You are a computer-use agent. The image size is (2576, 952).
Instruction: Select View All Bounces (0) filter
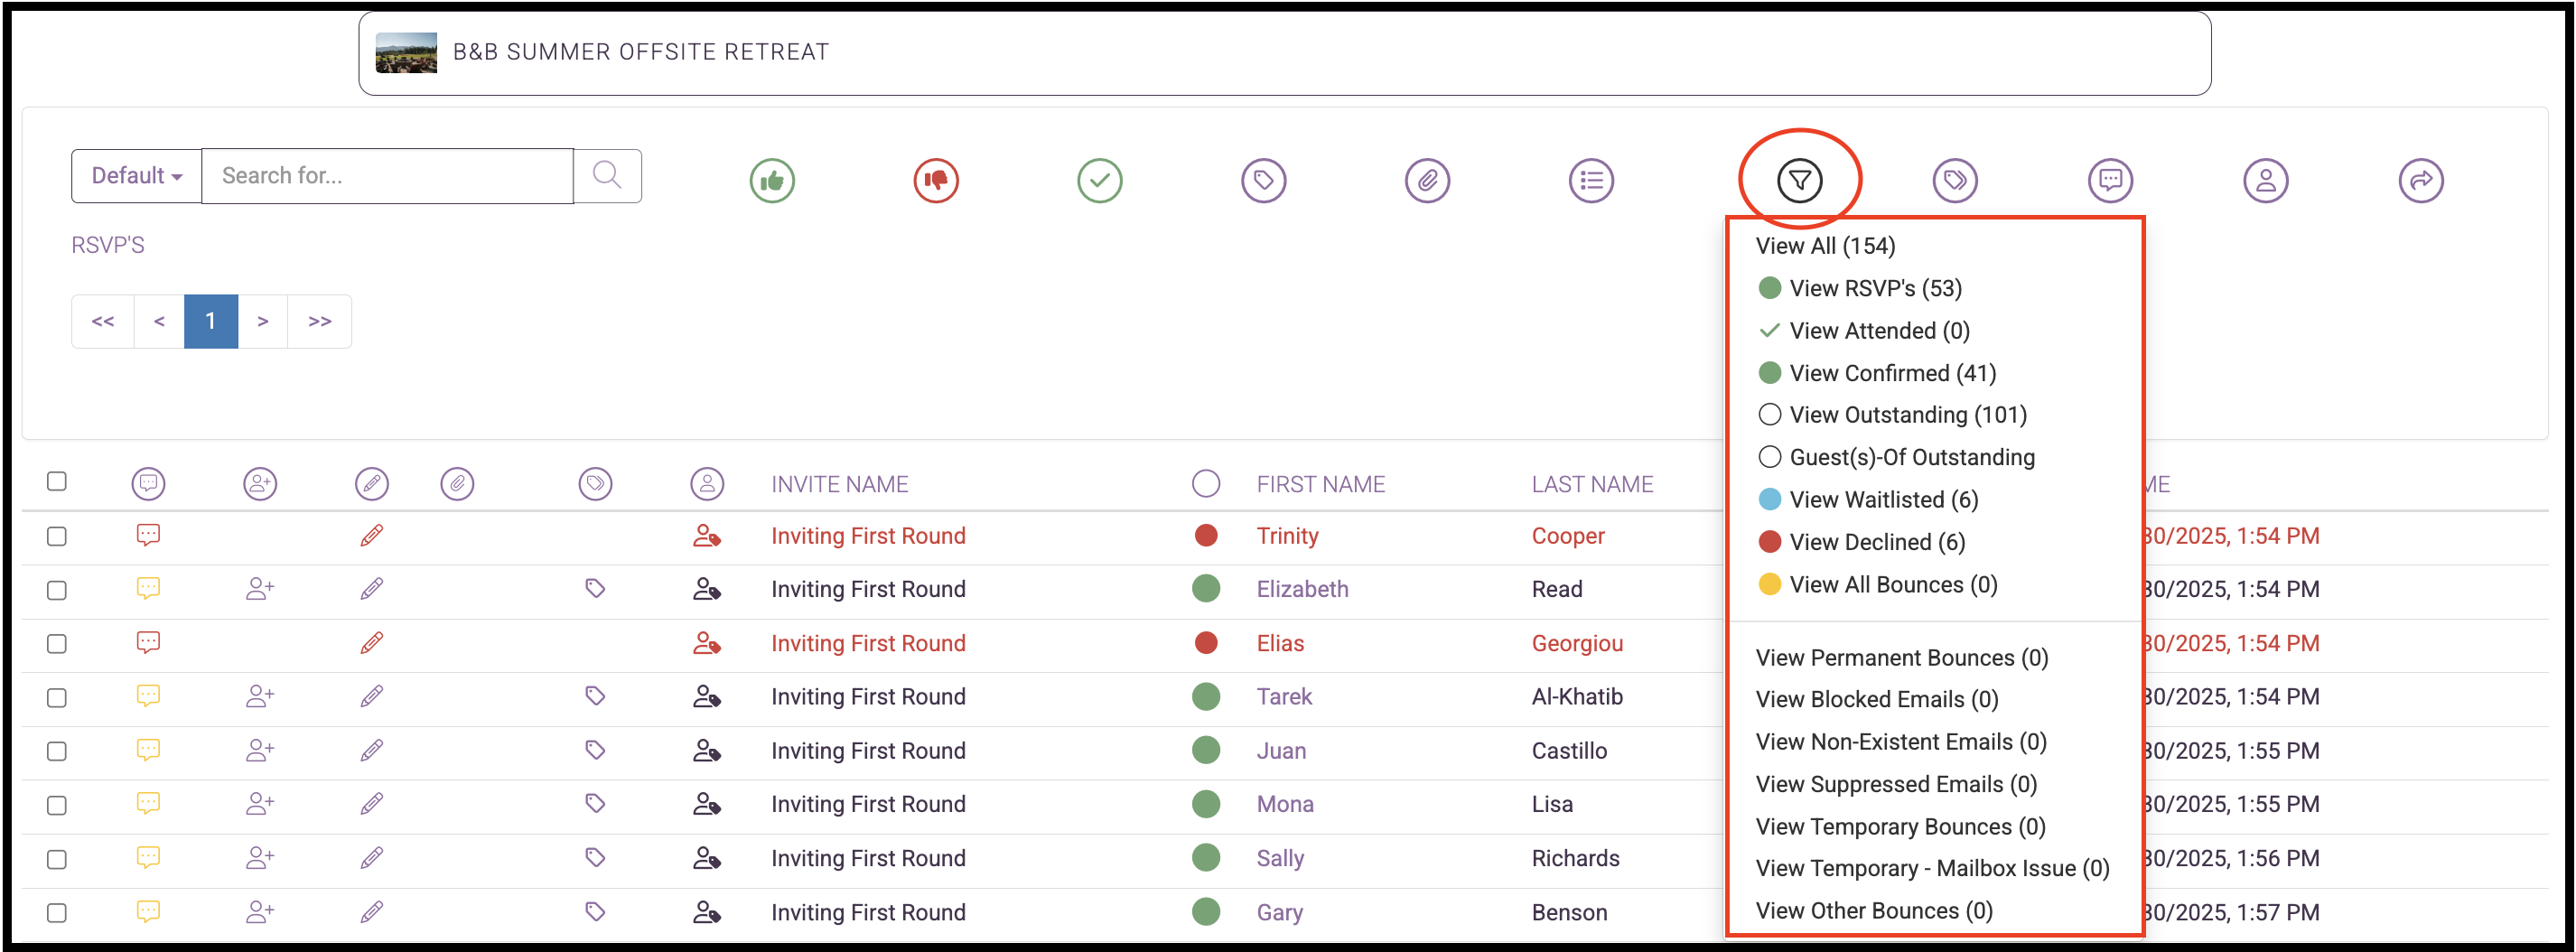point(1878,585)
